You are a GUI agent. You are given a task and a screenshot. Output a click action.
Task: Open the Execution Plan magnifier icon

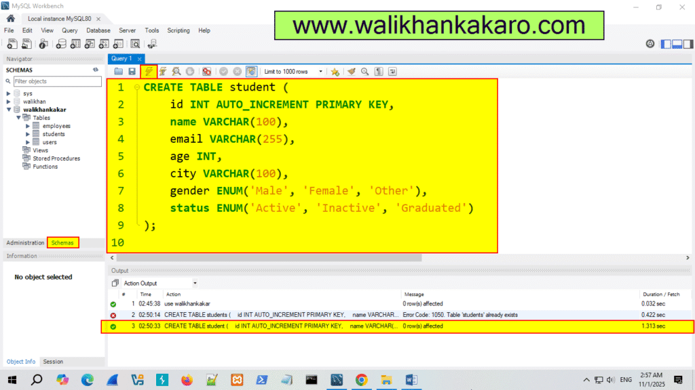point(176,71)
